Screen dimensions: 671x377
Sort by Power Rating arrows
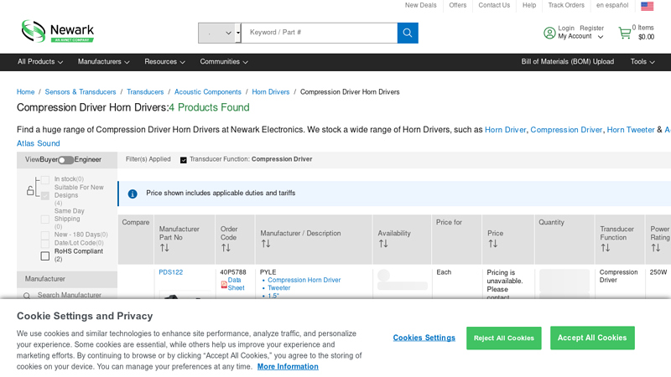click(656, 247)
